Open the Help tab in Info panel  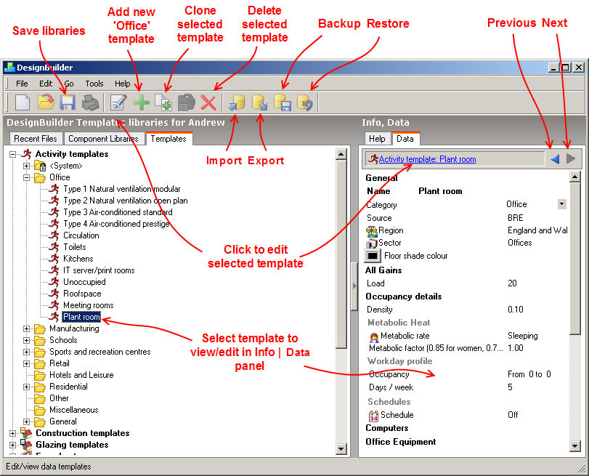pos(377,139)
